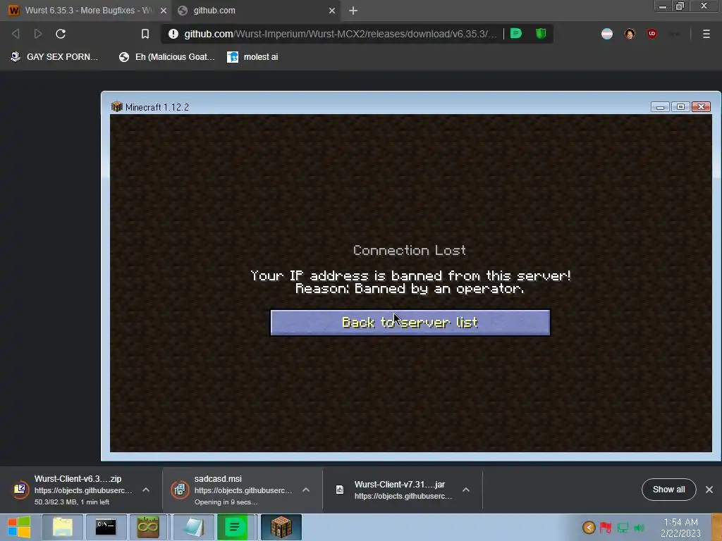Open a new browser tab
The width and height of the screenshot is (722, 541).
coord(353,11)
